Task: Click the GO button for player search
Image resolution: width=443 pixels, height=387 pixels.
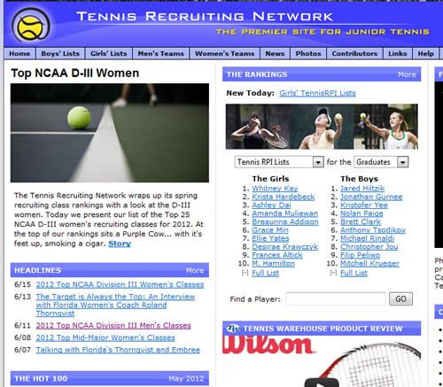Action: pos(400,299)
